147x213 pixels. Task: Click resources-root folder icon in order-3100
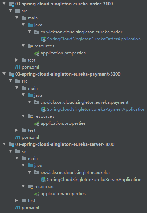[x=30, y=46]
